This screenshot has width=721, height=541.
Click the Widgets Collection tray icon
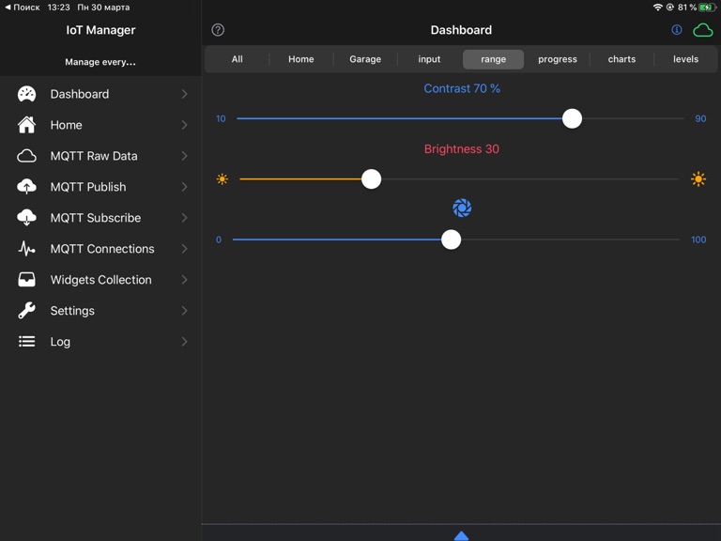click(26, 280)
